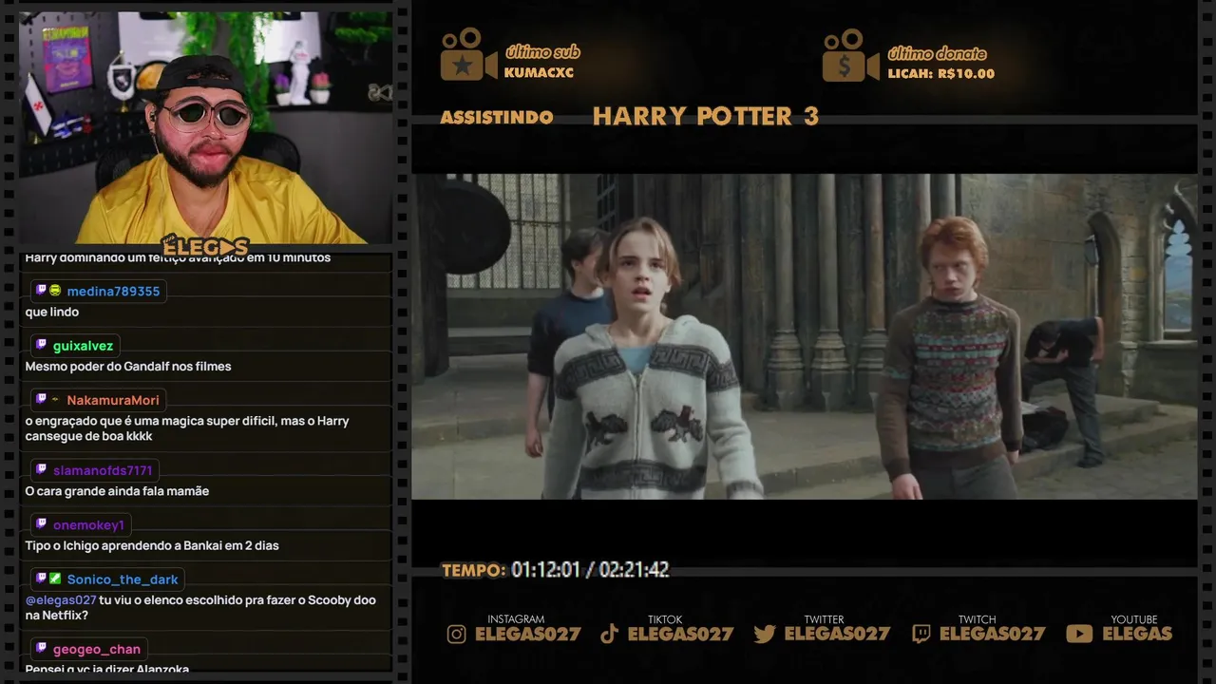1216x684 pixels.
Task: Click the camera dollar icon beside Último donate
Action: point(850,55)
